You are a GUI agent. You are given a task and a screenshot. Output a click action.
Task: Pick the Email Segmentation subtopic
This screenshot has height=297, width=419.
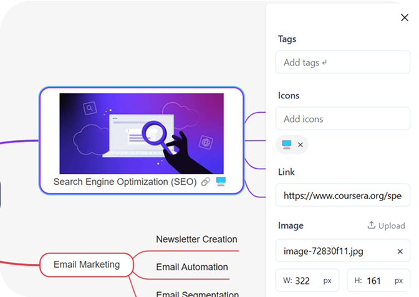pyautogui.click(x=197, y=294)
